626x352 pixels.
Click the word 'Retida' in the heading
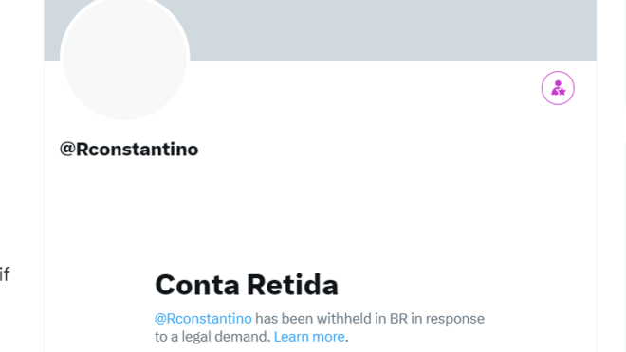[x=292, y=285]
